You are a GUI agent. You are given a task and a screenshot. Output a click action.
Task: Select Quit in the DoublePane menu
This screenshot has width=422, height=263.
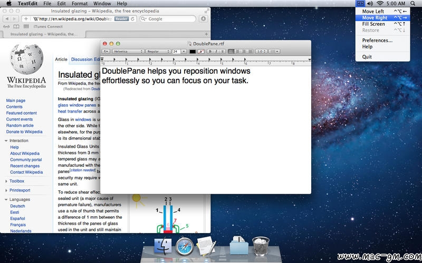point(382,57)
